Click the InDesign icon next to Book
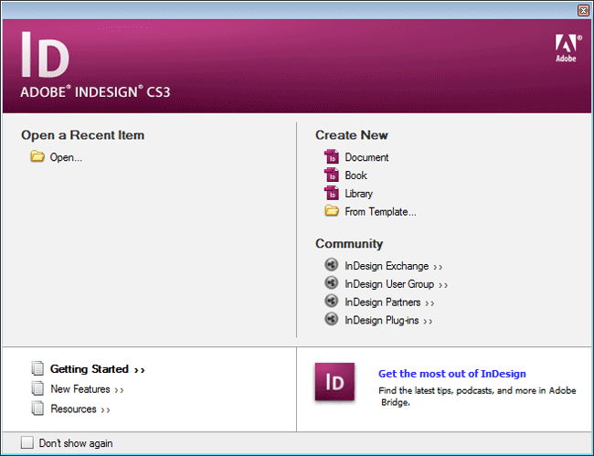This screenshot has width=594, height=456. point(332,175)
